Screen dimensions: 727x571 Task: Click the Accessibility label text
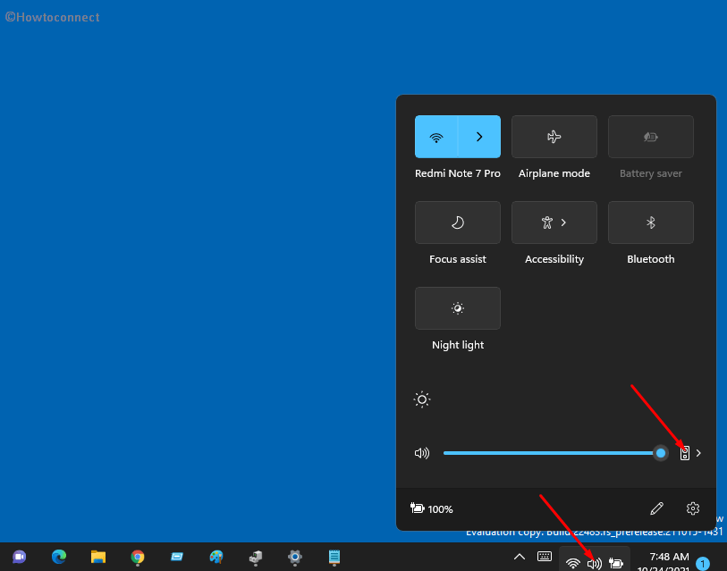click(x=554, y=259)
